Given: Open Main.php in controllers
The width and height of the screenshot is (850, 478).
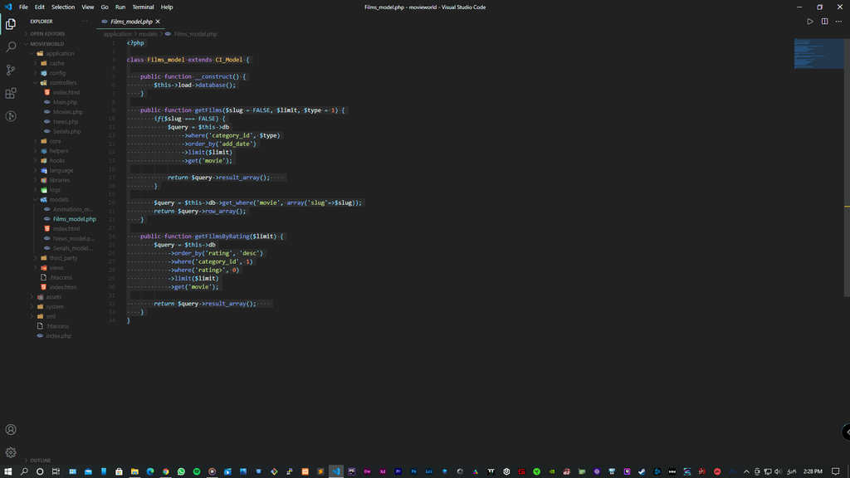Looking at the screenshot, I should click(x=65, y=102).
